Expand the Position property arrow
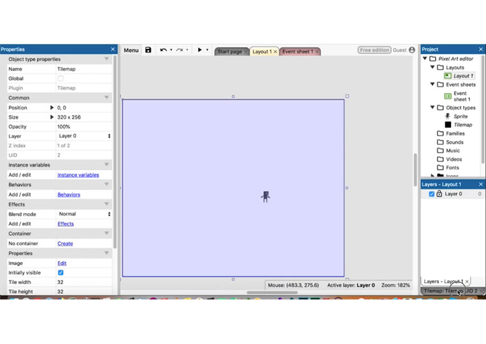The width and height of the screenshot is (486, 344). 52,107
